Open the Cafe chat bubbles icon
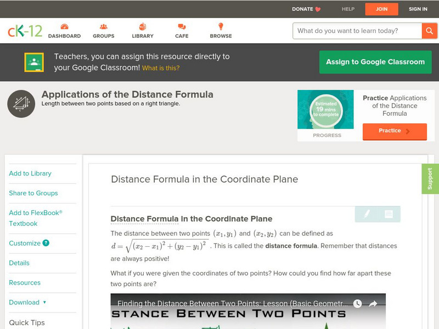The image size is (439, 329). click(182, 27)
